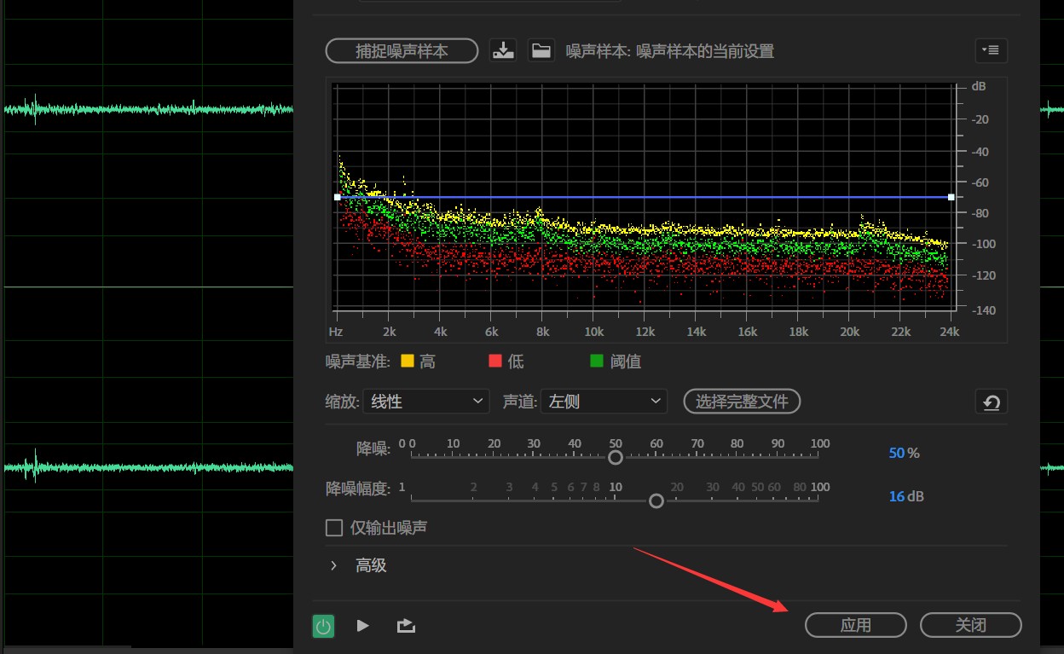Click the 选择完整文件 button
This screenshot has width=1064, height=654.
point(742,401)
